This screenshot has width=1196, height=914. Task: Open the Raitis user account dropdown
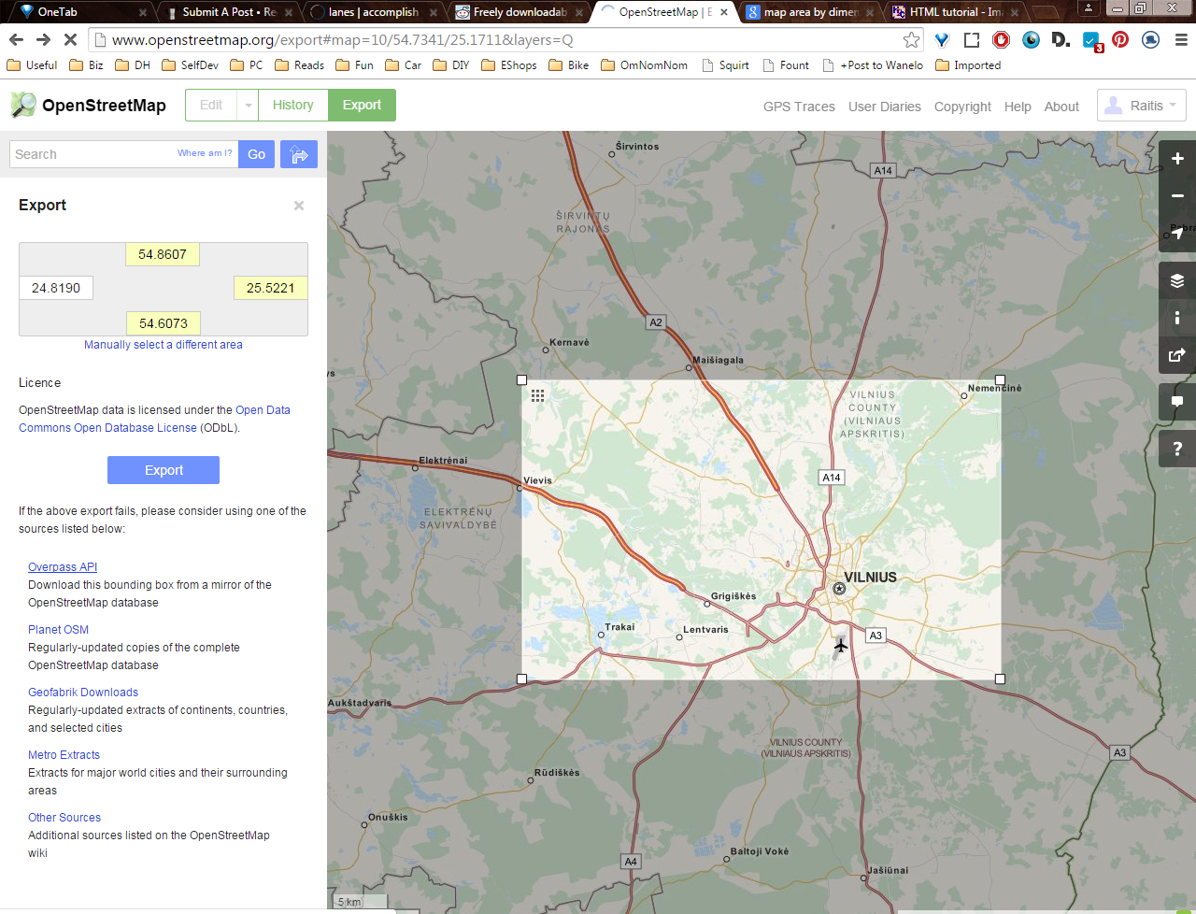(x=1141, y=105)
